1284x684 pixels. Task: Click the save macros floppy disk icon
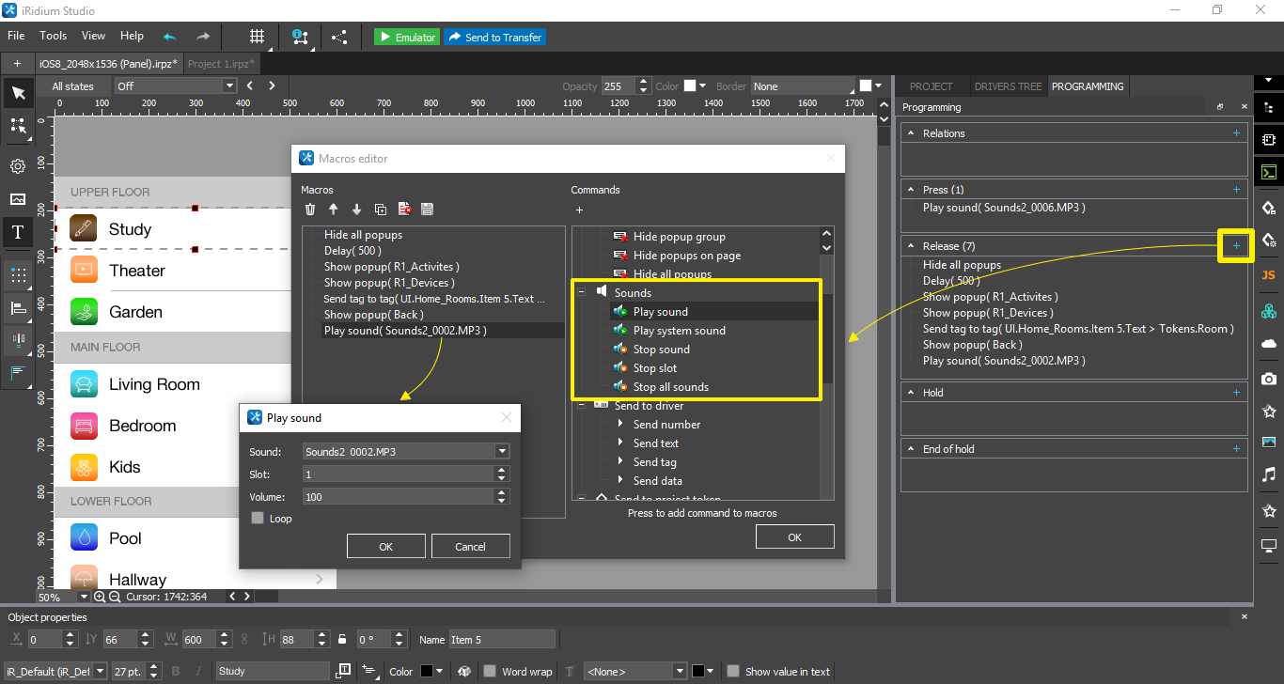[x=427, y=210]
